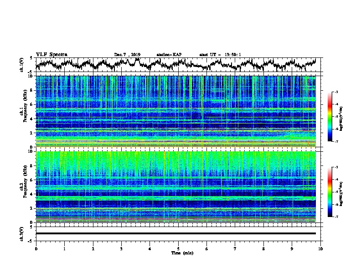361x279 pixels.
Task: Select the 'Dec. 7 , 2019' date text
Action: (127, 55)
